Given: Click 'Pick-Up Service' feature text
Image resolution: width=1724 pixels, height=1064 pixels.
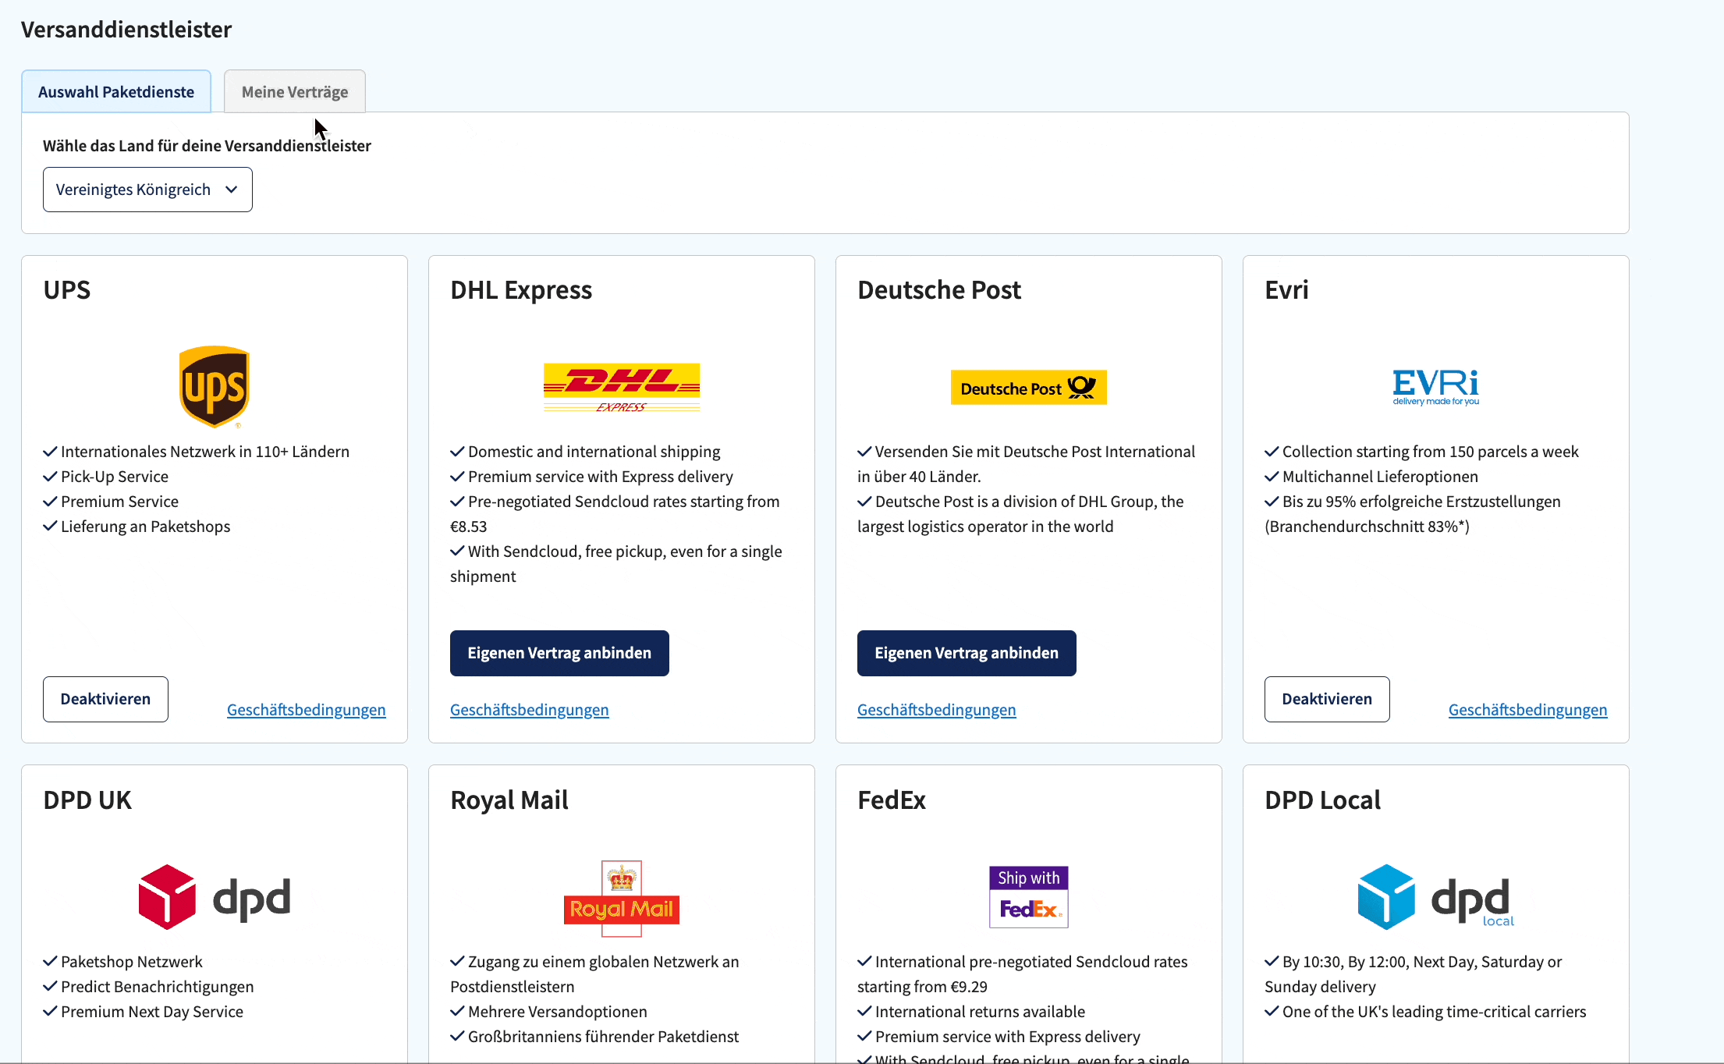Looking at the screenshot, I should tap(115, 477).
